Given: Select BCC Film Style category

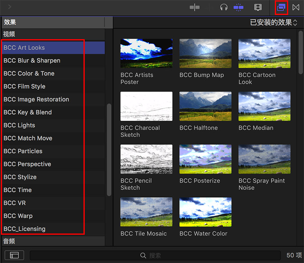Looking at the screenshot, I should [x=54, y=86].
